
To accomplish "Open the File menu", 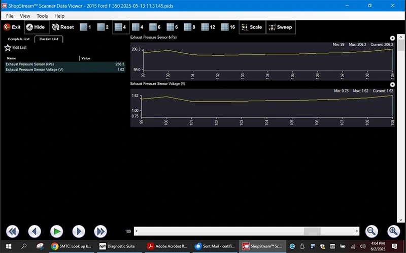I will (10, 16).
